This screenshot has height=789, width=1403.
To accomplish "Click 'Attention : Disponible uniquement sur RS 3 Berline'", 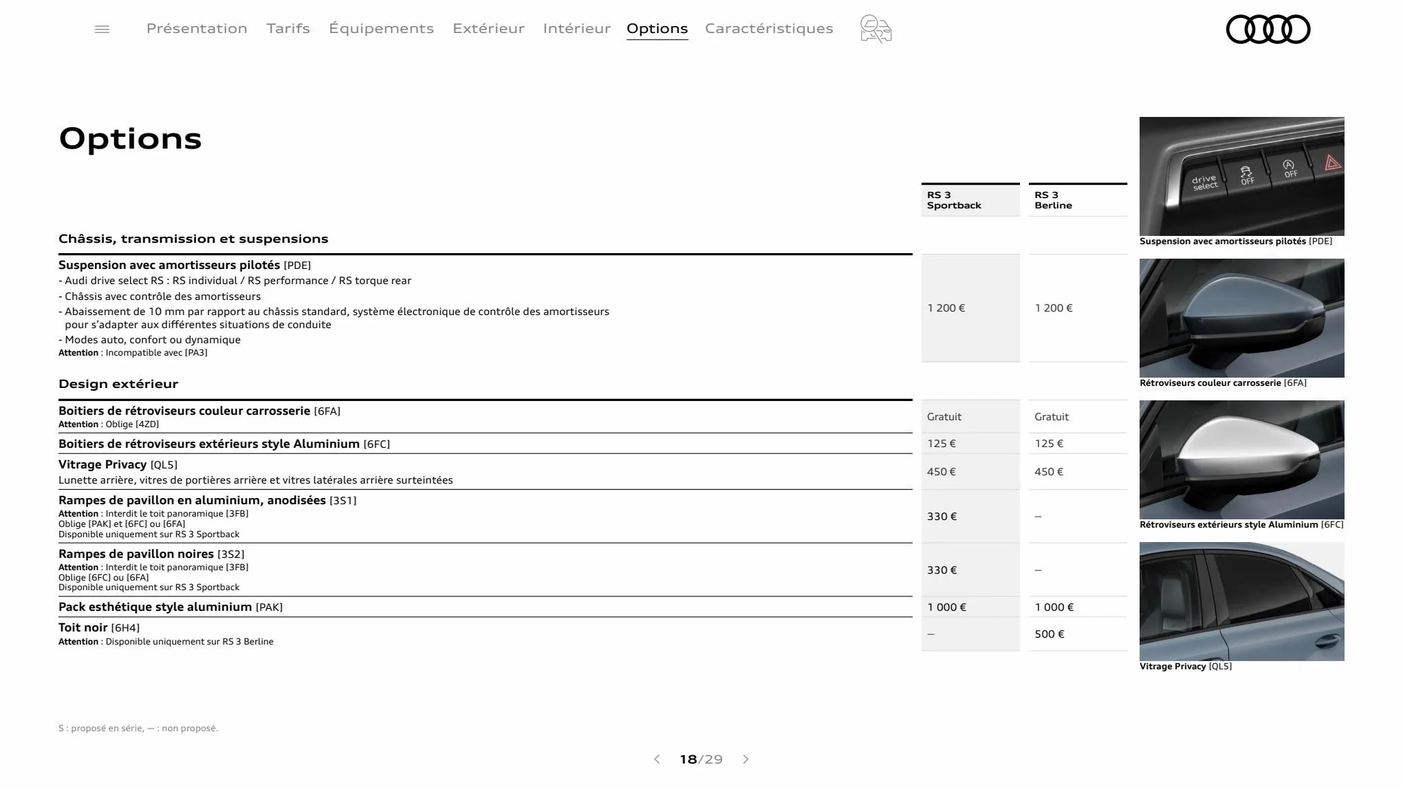I will [166, 642].
